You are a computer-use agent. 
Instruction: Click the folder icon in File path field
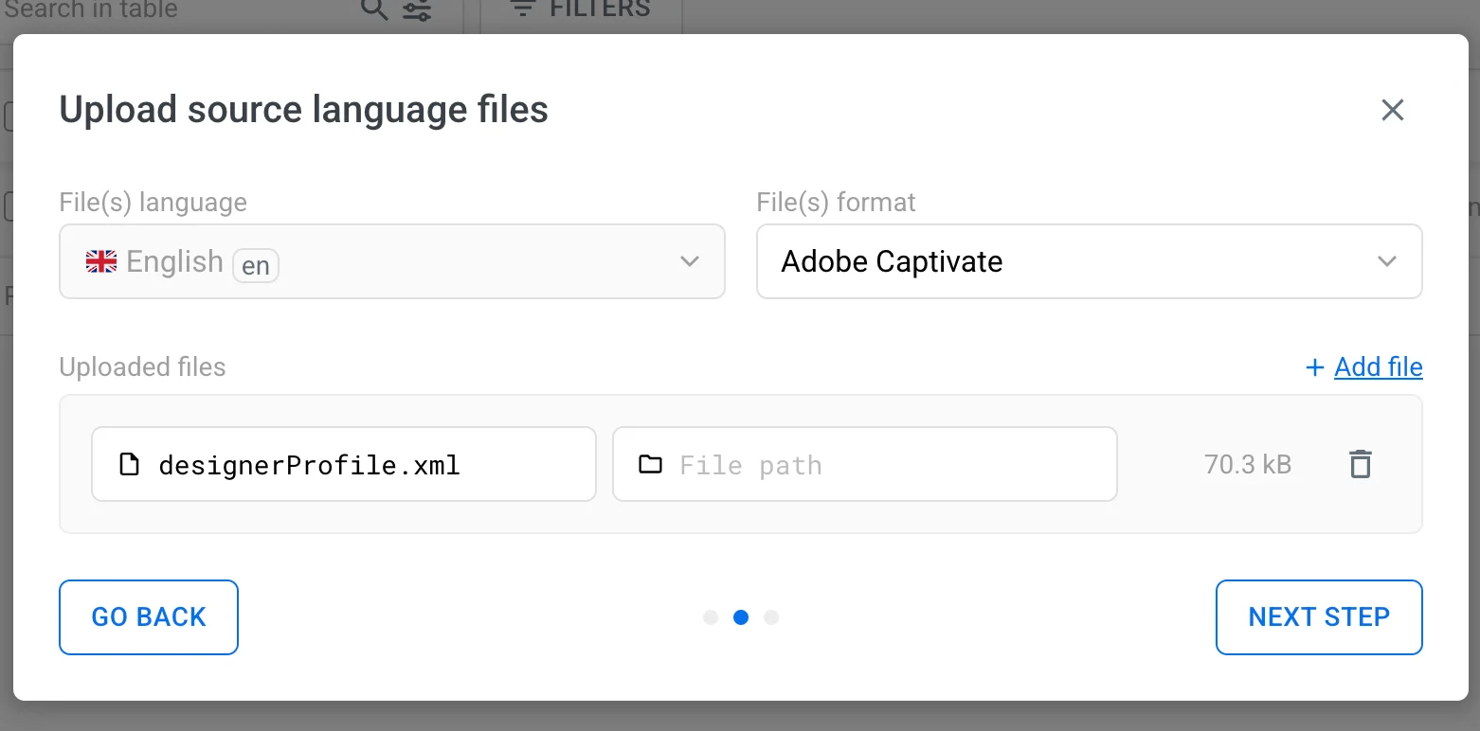tap(650, 464)
